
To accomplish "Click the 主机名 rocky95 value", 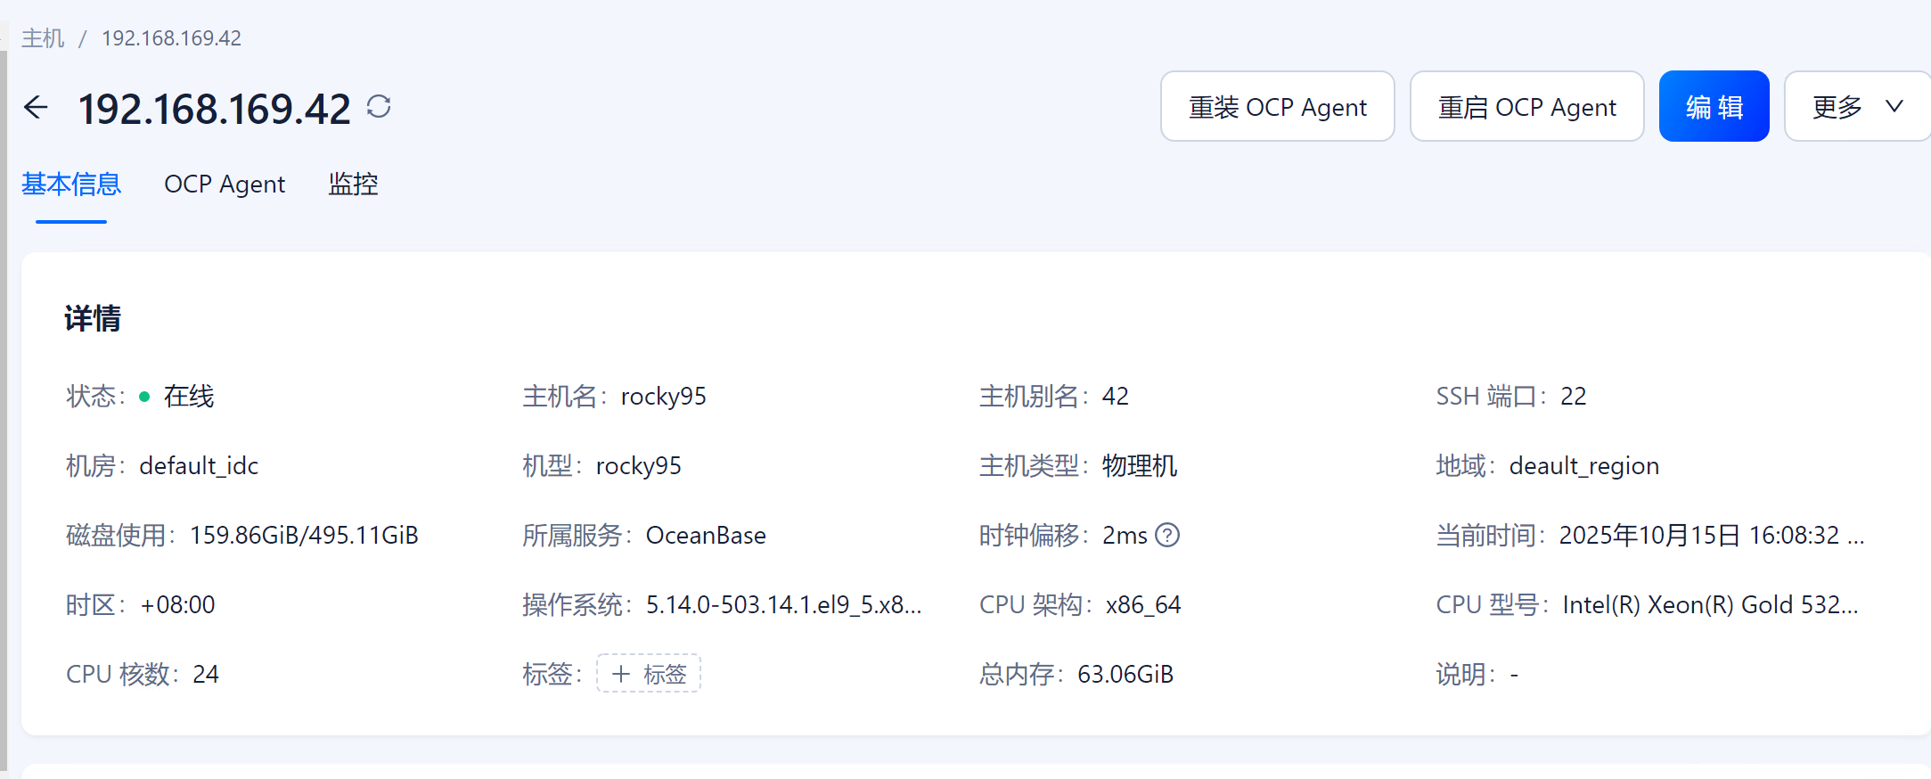I will 663,397.
